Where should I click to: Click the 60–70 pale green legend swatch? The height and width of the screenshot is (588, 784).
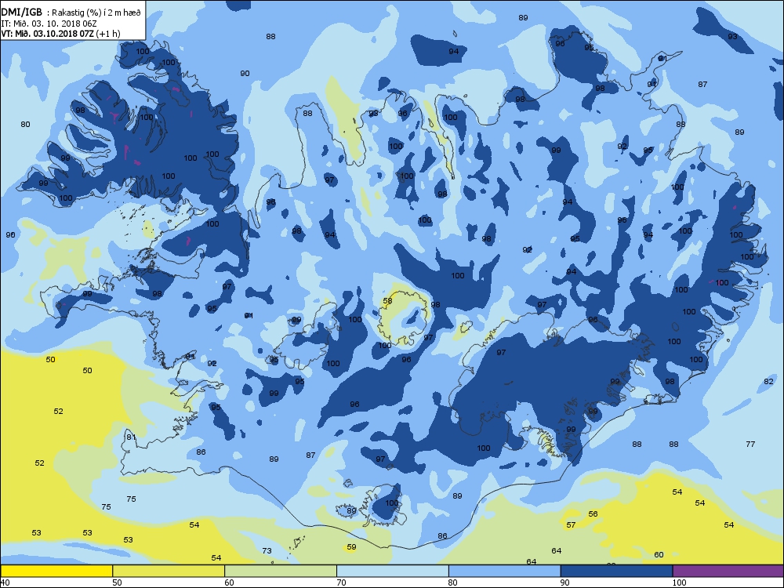click(x=281, y=571)
